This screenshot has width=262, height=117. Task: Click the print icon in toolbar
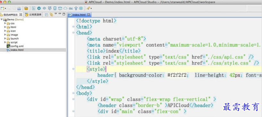coord(19,8)
